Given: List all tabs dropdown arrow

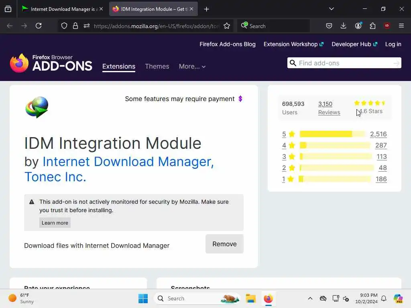Looking at the screenshot, I should click(331, 9).
